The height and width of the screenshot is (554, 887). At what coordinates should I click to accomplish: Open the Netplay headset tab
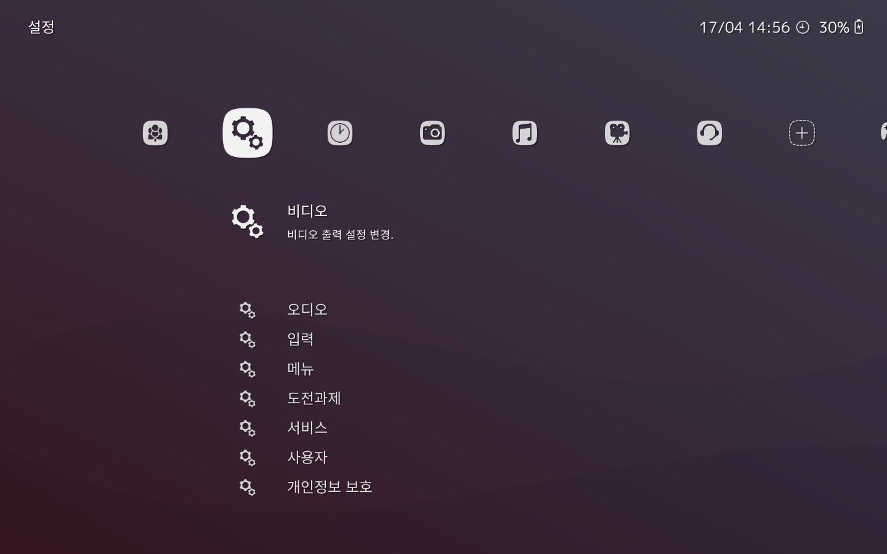[x=710, y=133]
